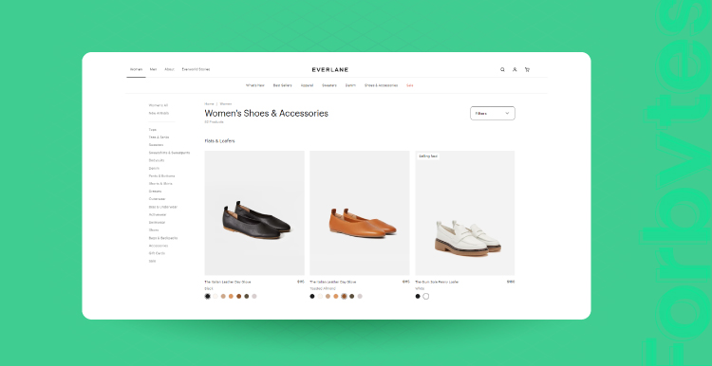
Task: Open the shopping cart icon
Action: pyautogui.click(x=527, y=70)
